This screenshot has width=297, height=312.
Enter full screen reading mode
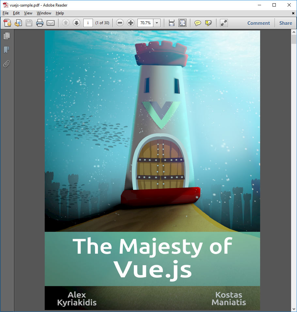(224, 23)
